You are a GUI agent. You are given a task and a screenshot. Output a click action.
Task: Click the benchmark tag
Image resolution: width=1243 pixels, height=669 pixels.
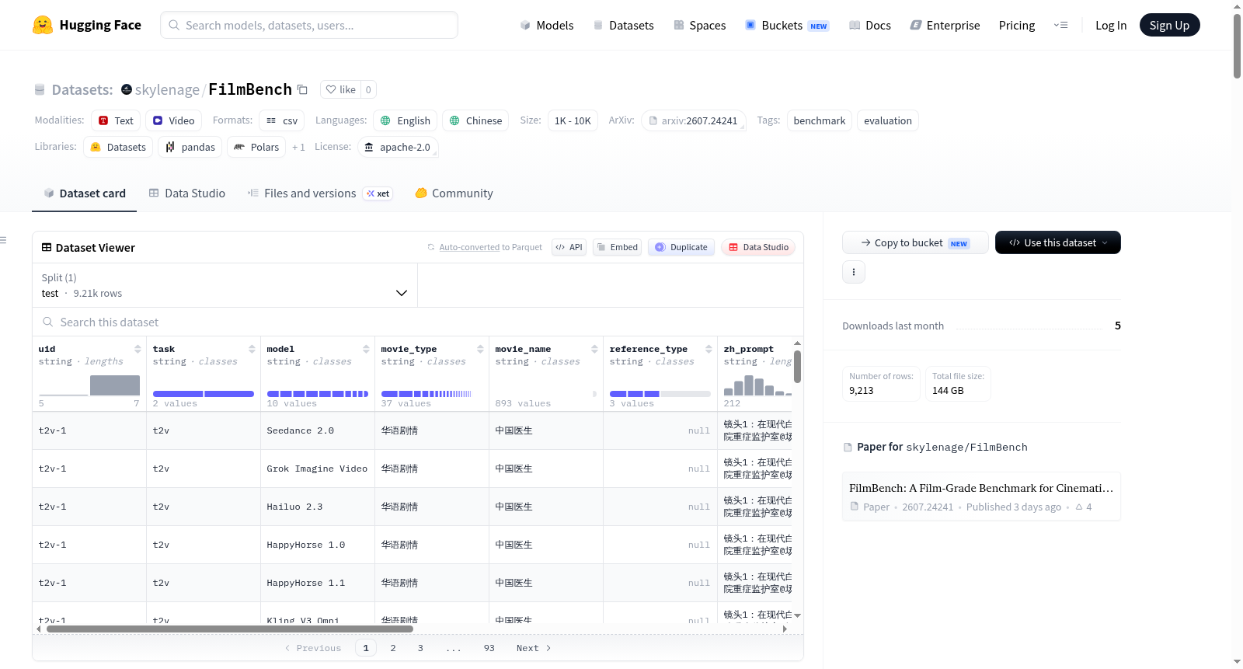click(x=820, y=120)
